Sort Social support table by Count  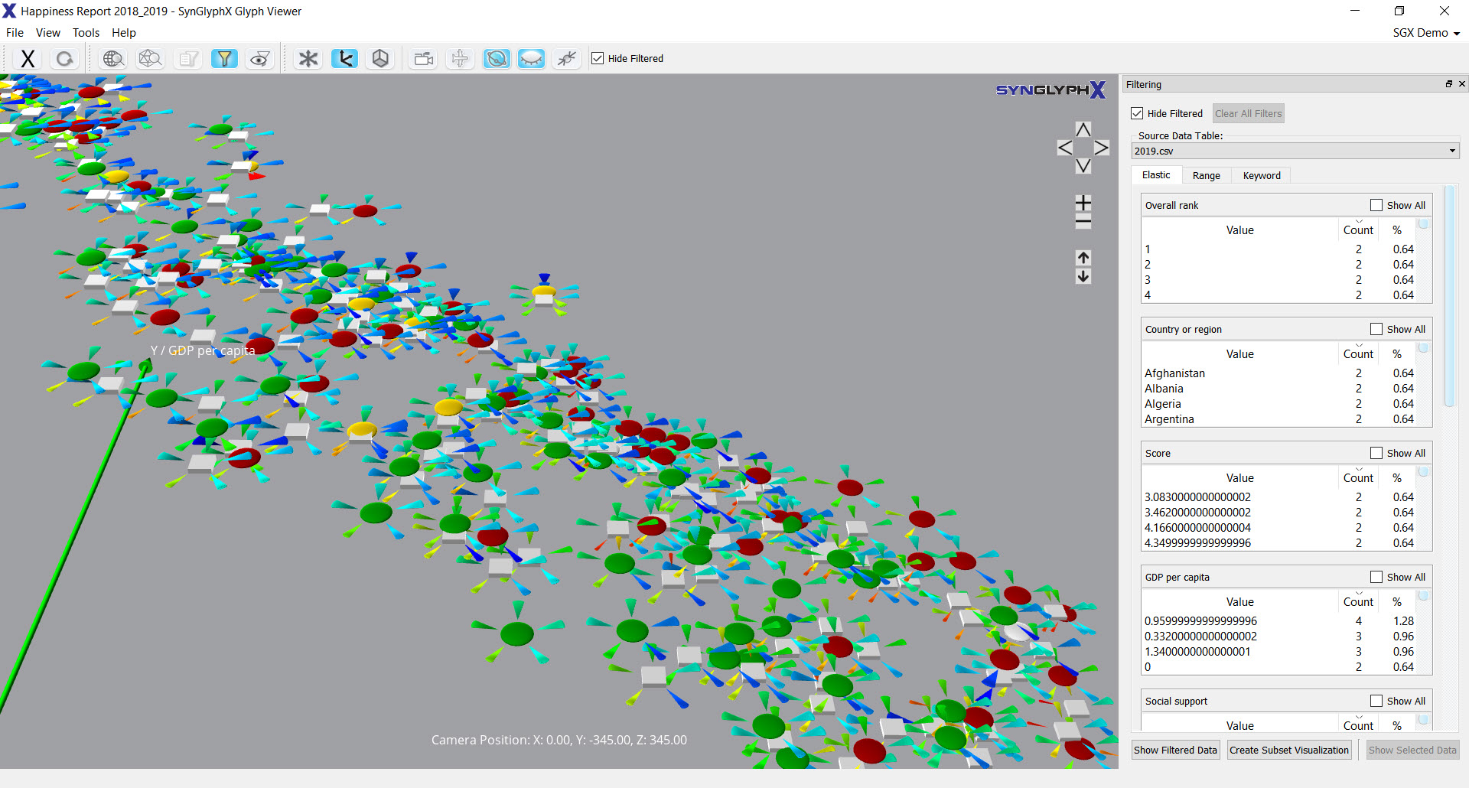click(1358, 725)
